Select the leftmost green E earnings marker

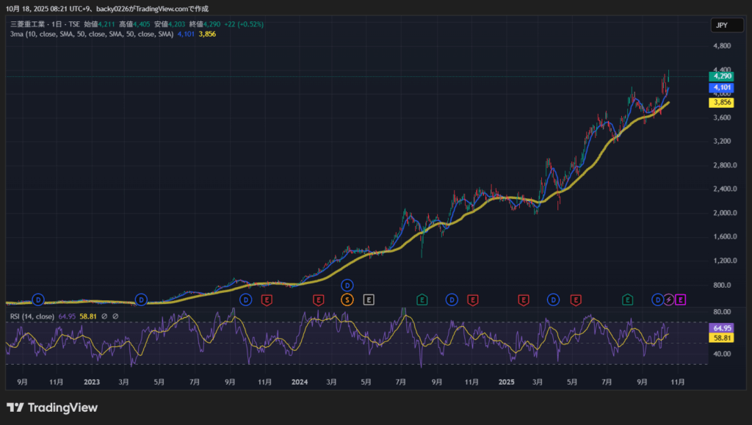[x=422, y=299]
